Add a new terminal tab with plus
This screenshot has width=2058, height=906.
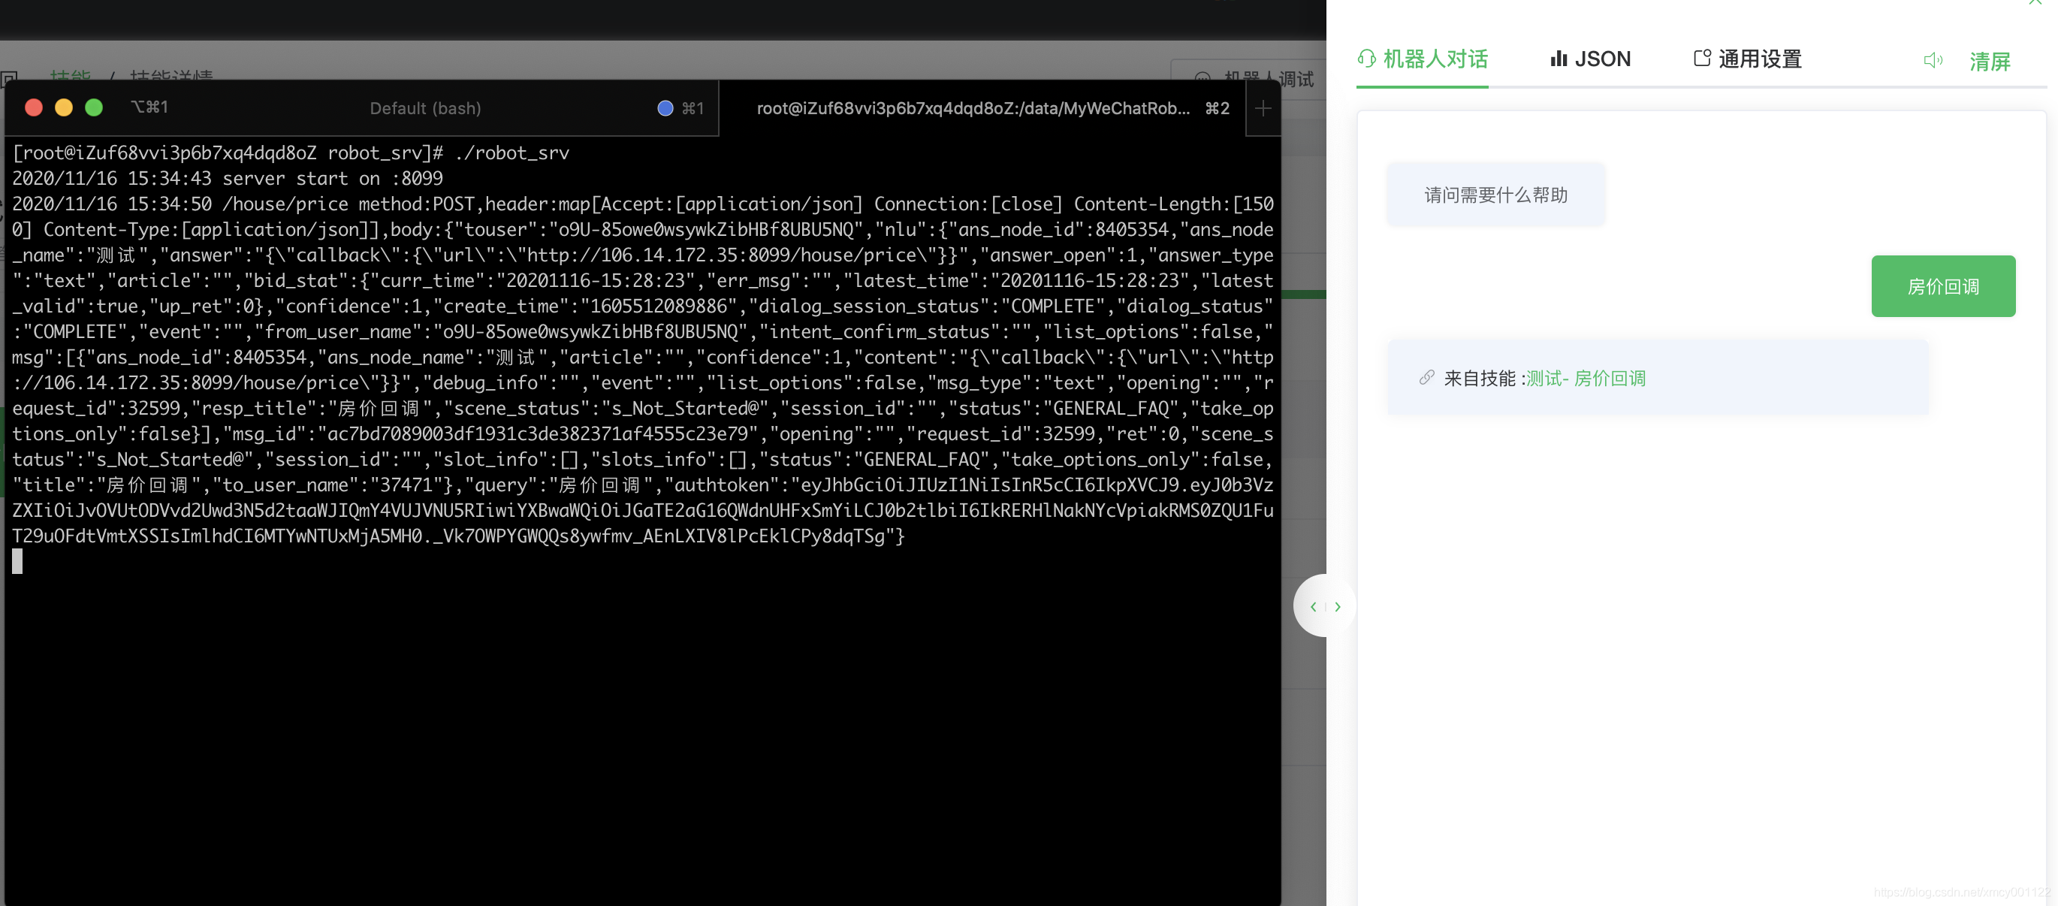pyautogui.click(x=1263, y=109)
